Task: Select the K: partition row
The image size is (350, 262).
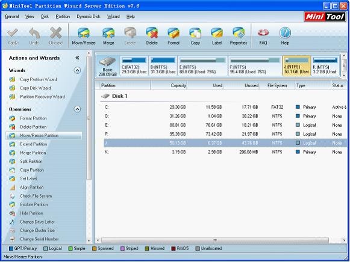Action: pyautogui.click(x=225, y=152)
